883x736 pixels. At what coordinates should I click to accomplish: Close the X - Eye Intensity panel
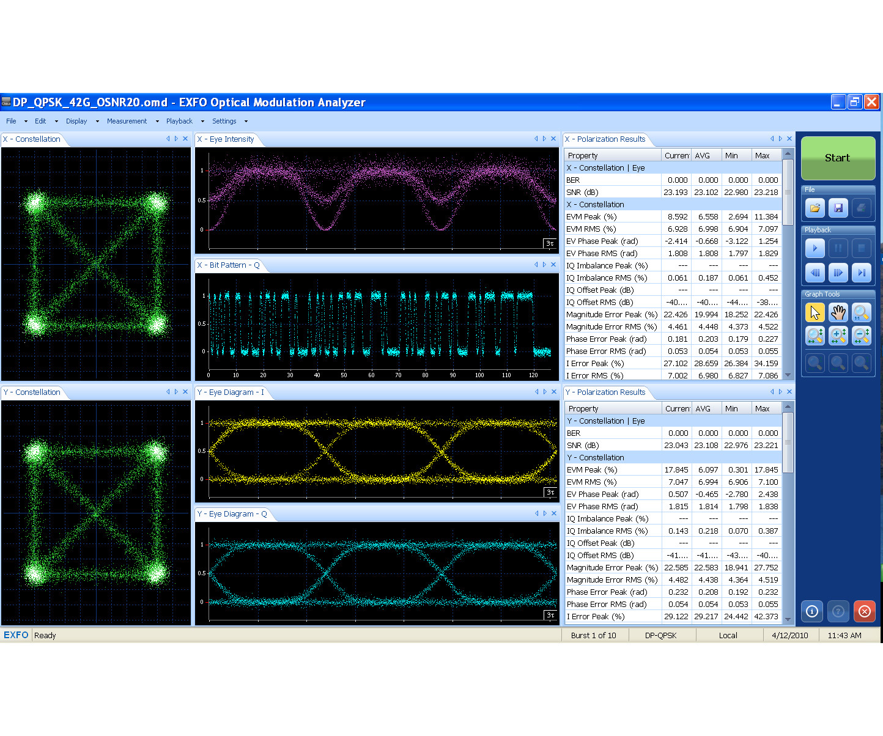553,139
